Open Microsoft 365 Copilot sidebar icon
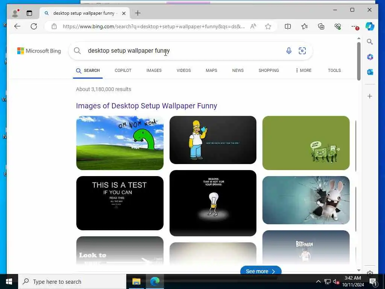 pos(370,57)
